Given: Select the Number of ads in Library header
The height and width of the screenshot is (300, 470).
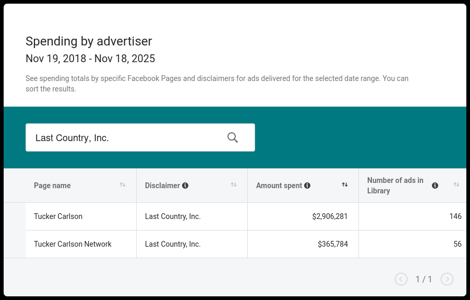Looking at the screenshot, I should tap(395, 186).
